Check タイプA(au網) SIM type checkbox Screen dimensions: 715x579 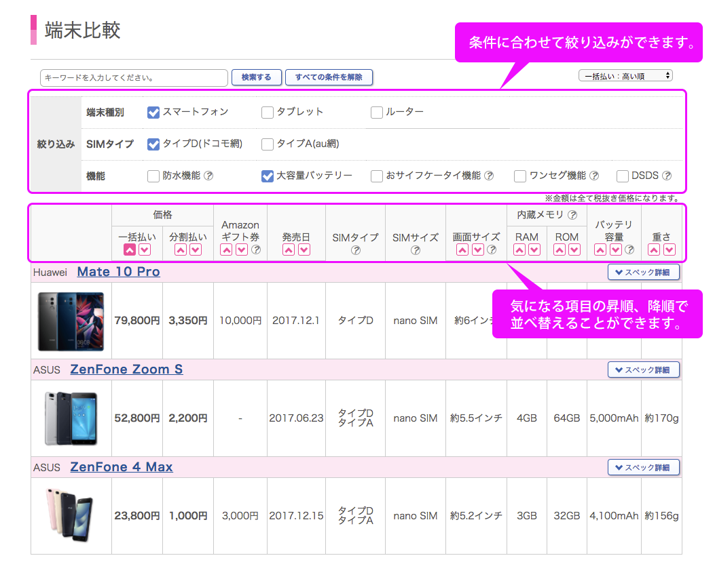[268, 144]
